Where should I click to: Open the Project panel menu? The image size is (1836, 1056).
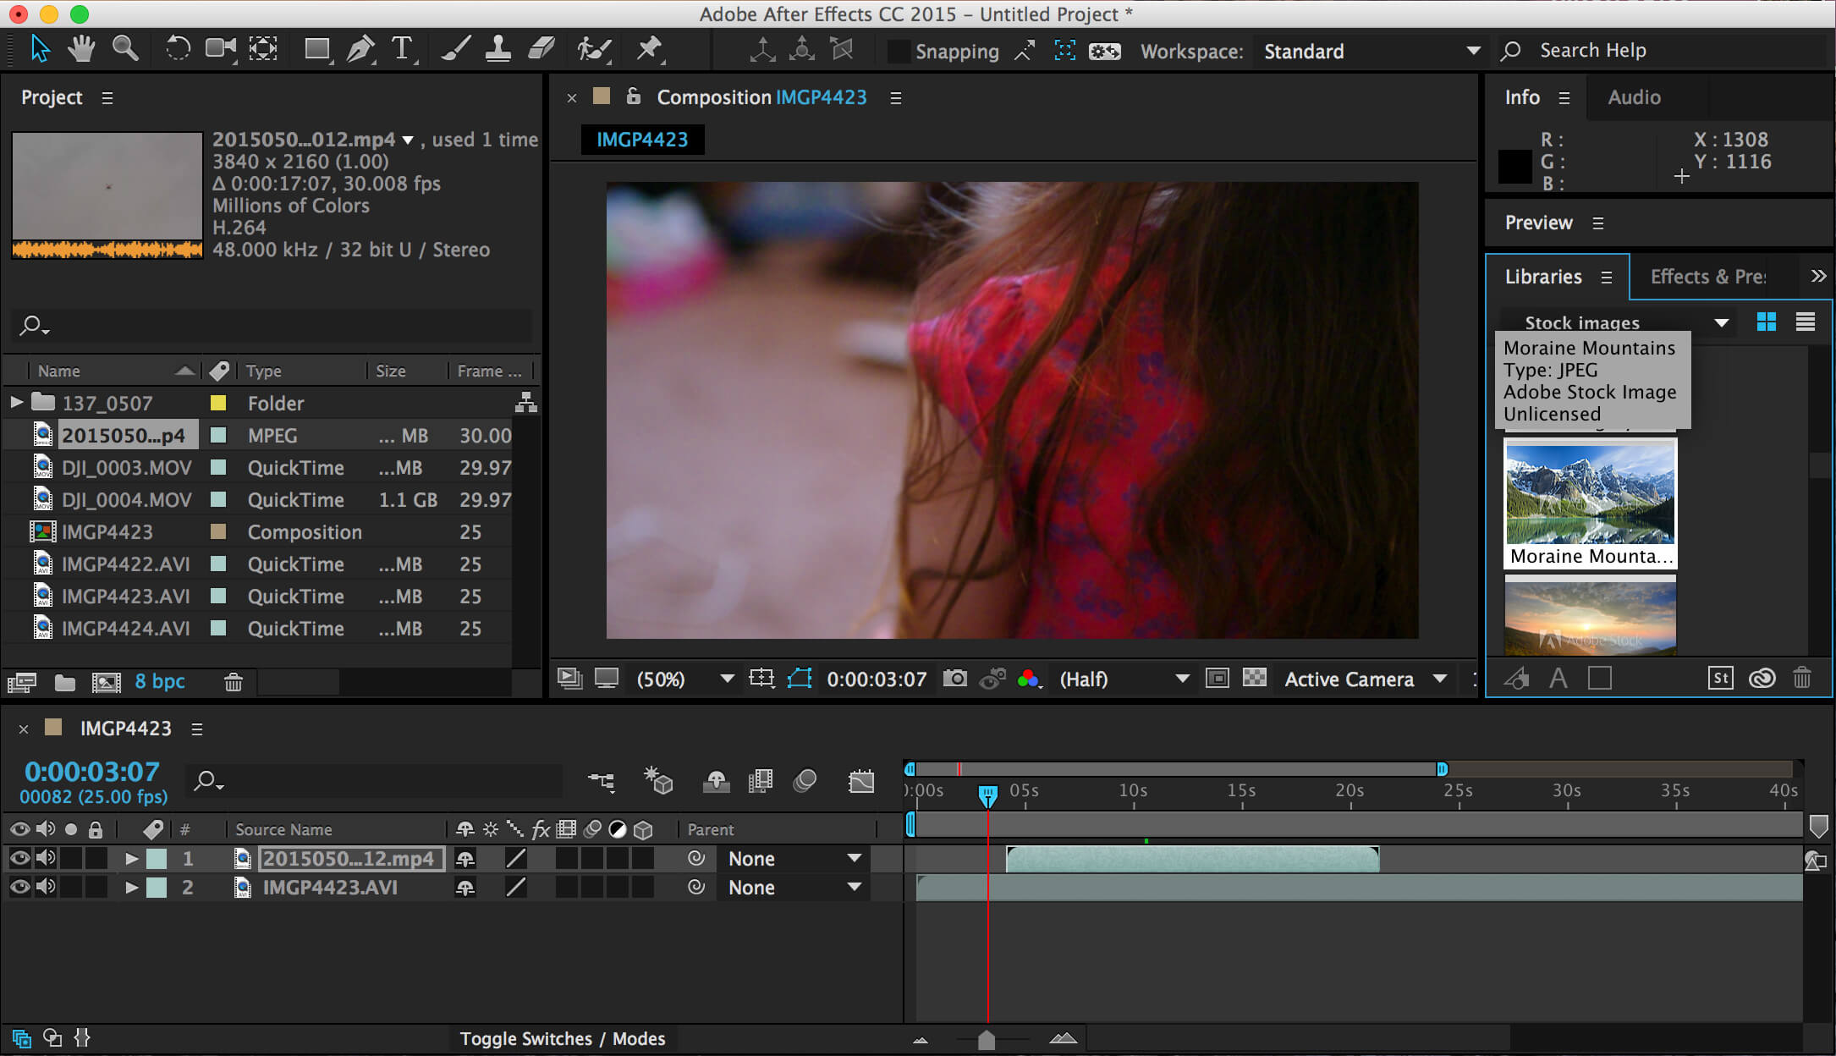tap(107, 98)
